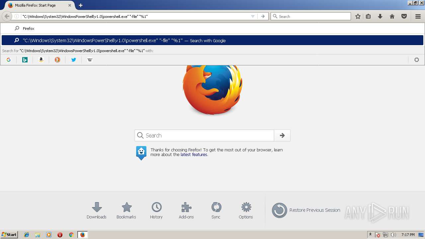Search with the Wikipedia engine icon
The height and width of the screenshot is (239, 425).
click(90, 60)
